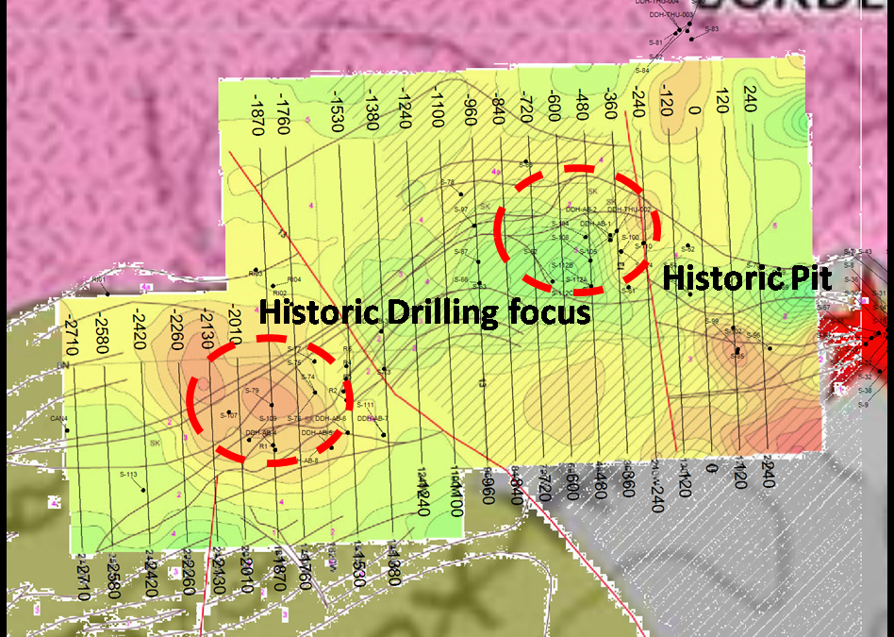The width and height of the screenshot is (894, 637).
Task: Select drill hole label S-38
Action: pyautogui.click(x=865, y=391)
